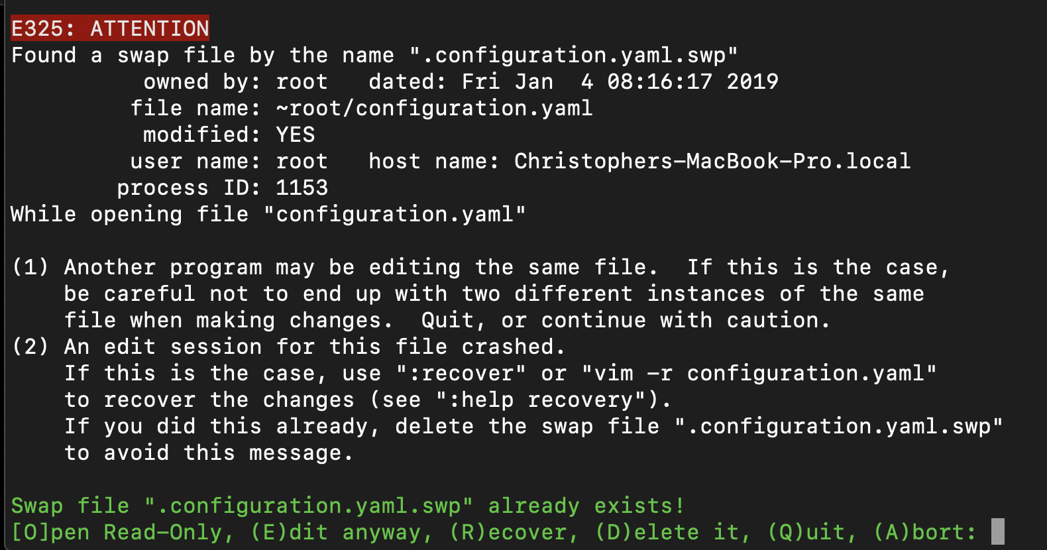Image resolution: width=1047 pixels, height=550 pixels.
Task: Click the ":recover" command text
Action: tap(461, 373)
